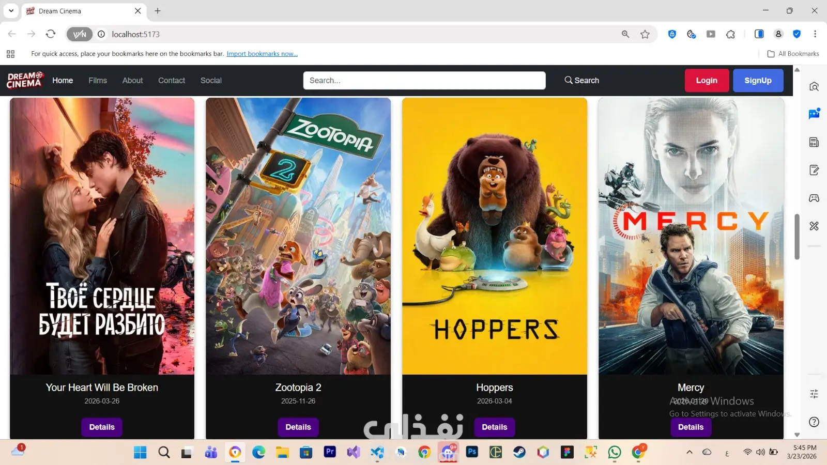Click the Search button with magnifier
This screenshot has width=827, height=465.
tap(582, 81)
